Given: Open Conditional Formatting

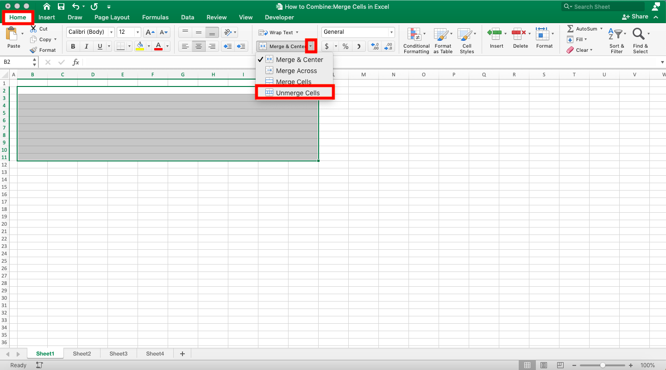Looking at the screenshot, I should coord(416,41).
